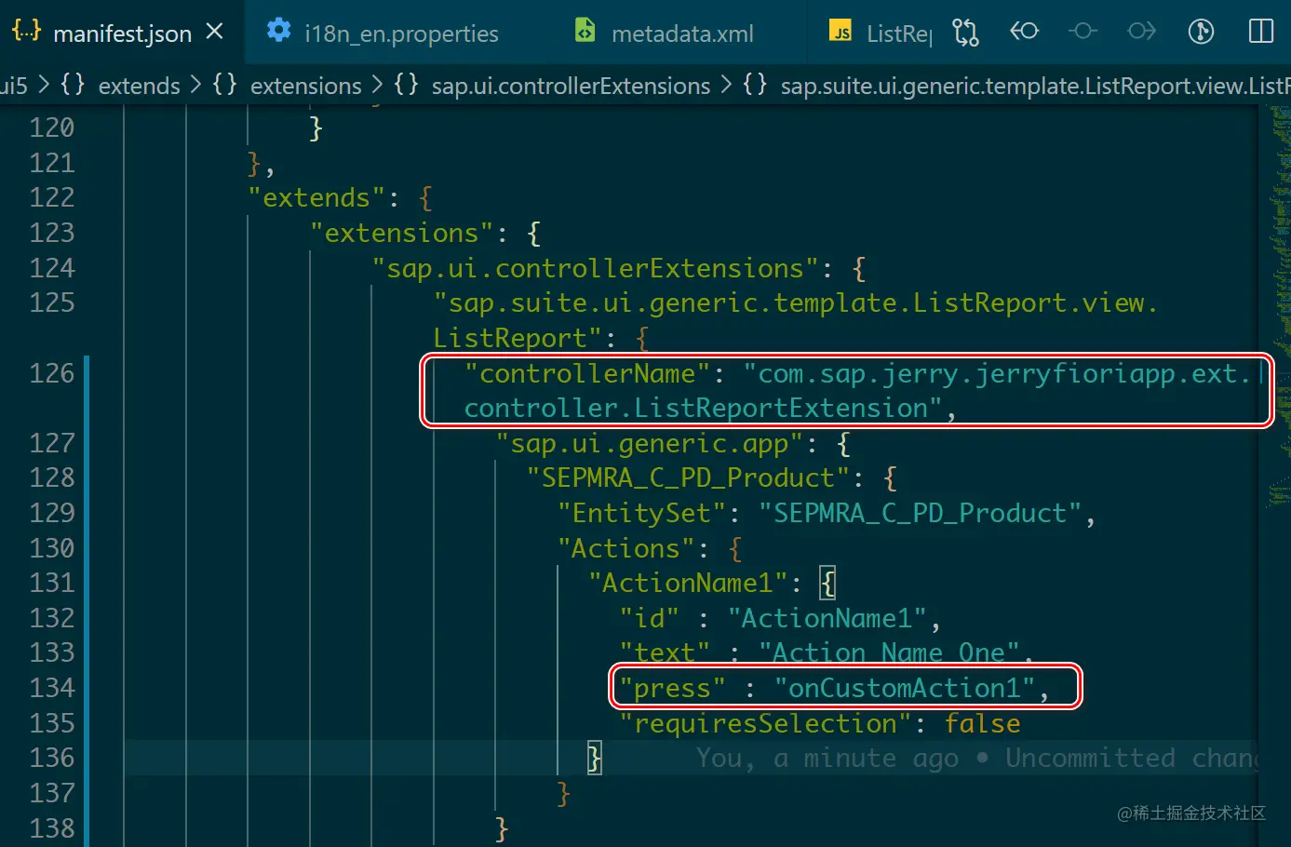Click the "sap.ui.generic.app" key
Screen dimensions: 1291x847
click(x=650, y=443)
